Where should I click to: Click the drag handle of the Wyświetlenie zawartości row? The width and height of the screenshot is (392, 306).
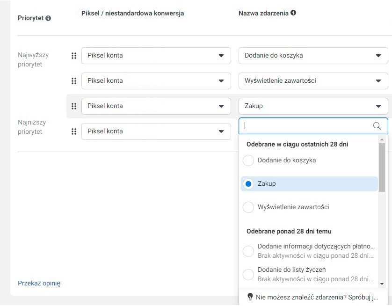74,81
